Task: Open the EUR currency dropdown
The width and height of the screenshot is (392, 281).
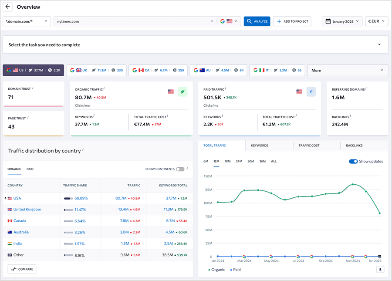Action: click(x=376, y=21)
